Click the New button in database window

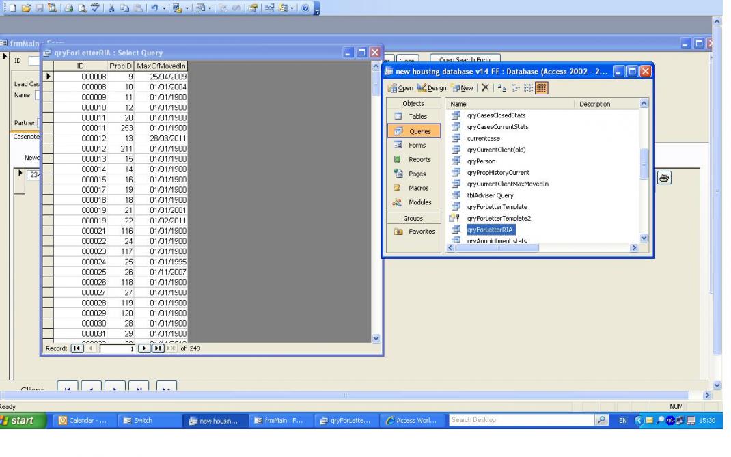[462, 87]
